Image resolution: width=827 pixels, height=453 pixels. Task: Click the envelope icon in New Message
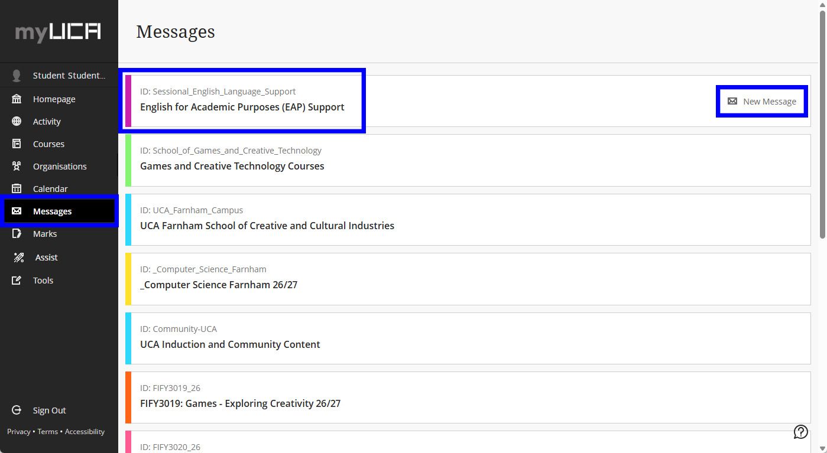pyautogui.click(x=732, y=101)
